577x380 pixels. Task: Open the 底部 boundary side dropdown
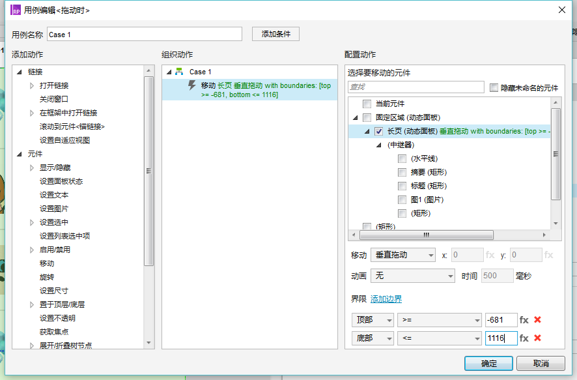[x=373, y=338]
